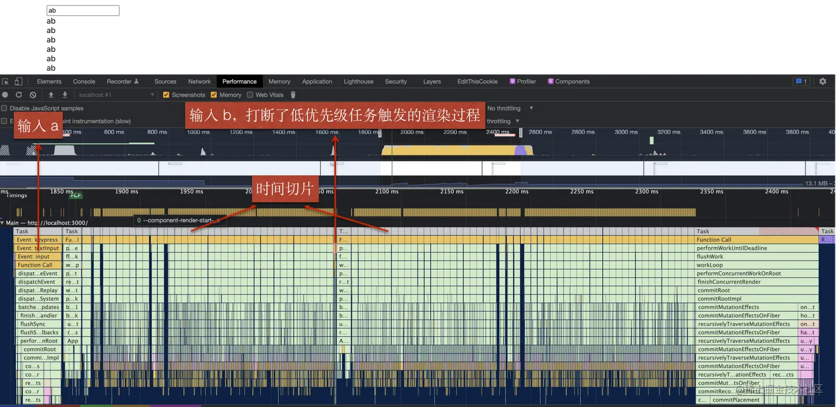
Task: Toggle the device toolbar icon
Action: pos(18,81)
